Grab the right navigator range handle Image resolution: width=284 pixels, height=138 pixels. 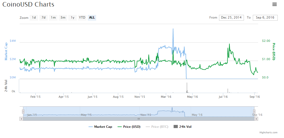point(254,112)
